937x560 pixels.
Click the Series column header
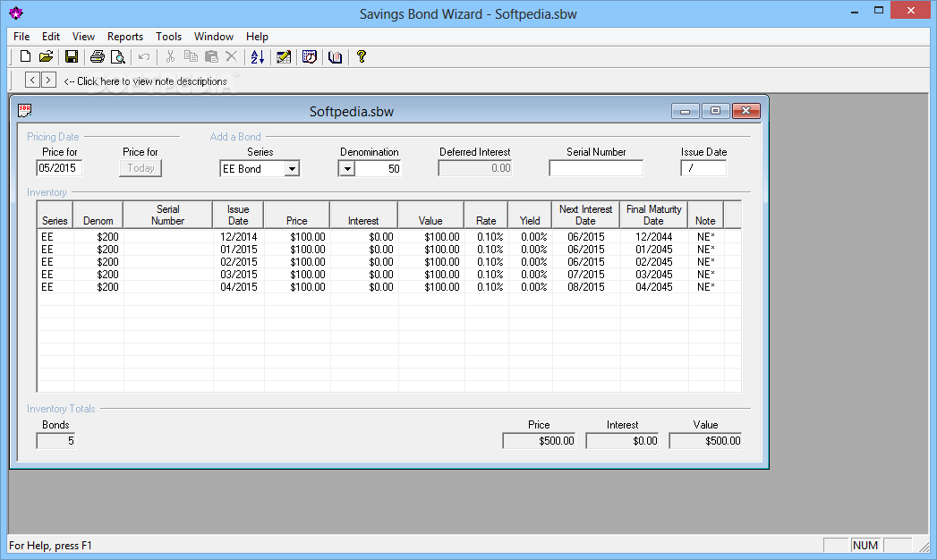(55, 215)
